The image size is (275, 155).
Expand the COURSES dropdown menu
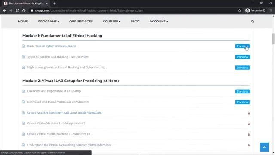tap(112, 21)
